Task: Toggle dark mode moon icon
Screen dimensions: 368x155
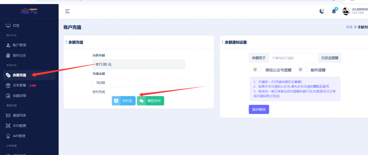Action: [322, 11]
